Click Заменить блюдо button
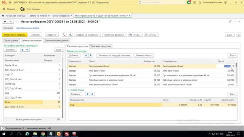This screenshot has height=137, width=244. (144, 56)
